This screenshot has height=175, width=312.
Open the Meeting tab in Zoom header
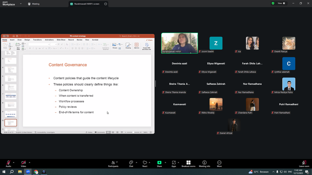pyautogui.click(x=34, y=4)
